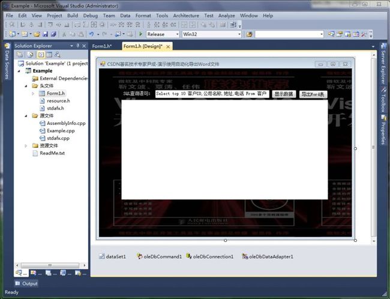The width and height of the screenshot is (390, 299).
Task: Open the Object Browser toolbar shortcut
Action: [348, 34]
